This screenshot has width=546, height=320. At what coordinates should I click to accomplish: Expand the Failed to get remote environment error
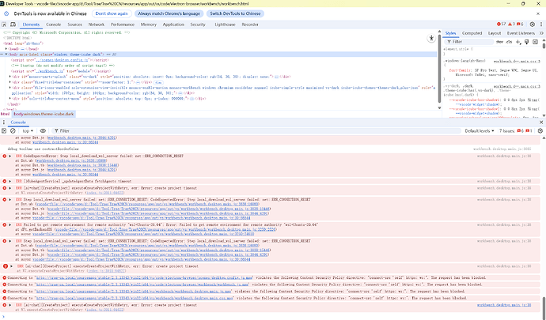point(10,224)
